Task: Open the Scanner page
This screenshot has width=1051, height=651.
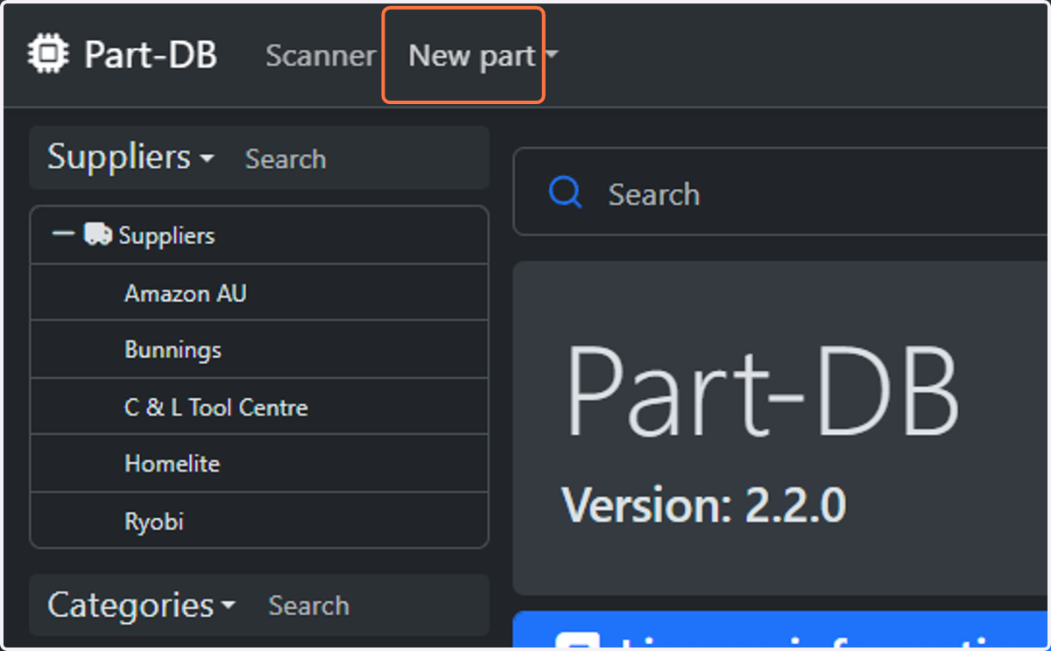Action: pyautogui.click(x=321, y=55)
